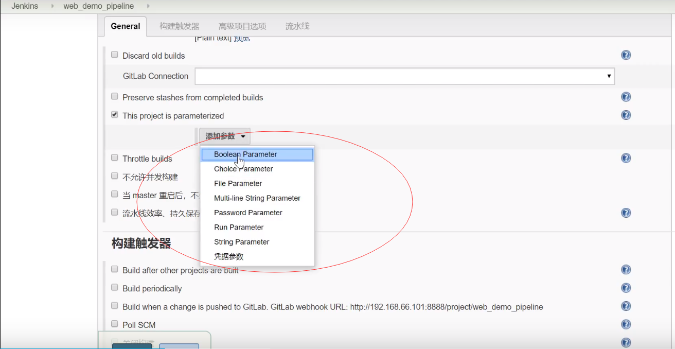The image size is (675, 349).
Task: Open web_demo_pipeline breadcrumb link
Action: tap(99, 6)
